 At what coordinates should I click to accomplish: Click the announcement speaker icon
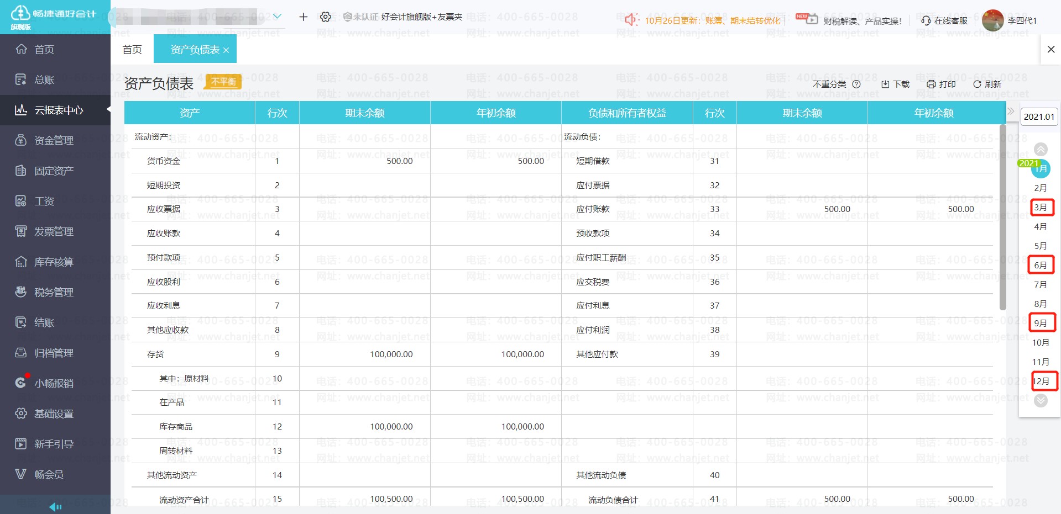click(x=631, y=20)
